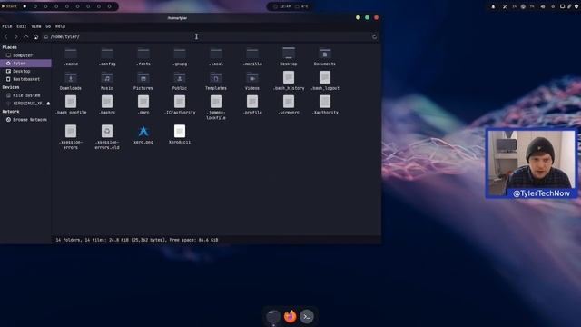Click the Start button in the top panel
Viewport: 581px width, 327px height.
point(9,6)
